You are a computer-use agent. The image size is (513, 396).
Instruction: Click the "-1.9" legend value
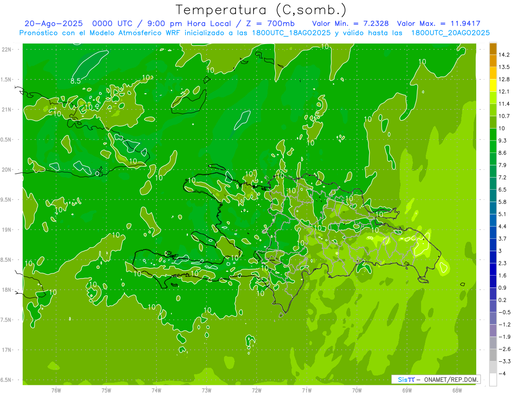pyautogui.click(x=504, y=337)
